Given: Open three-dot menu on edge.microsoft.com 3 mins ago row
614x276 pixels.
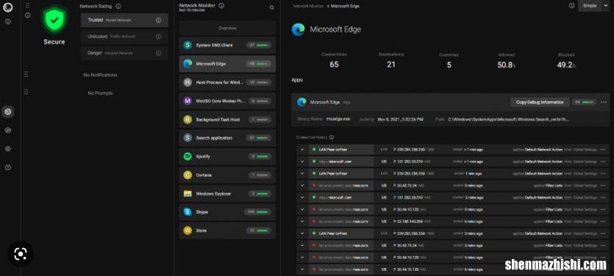Looking at the screenshot, I should click(602, 197).
